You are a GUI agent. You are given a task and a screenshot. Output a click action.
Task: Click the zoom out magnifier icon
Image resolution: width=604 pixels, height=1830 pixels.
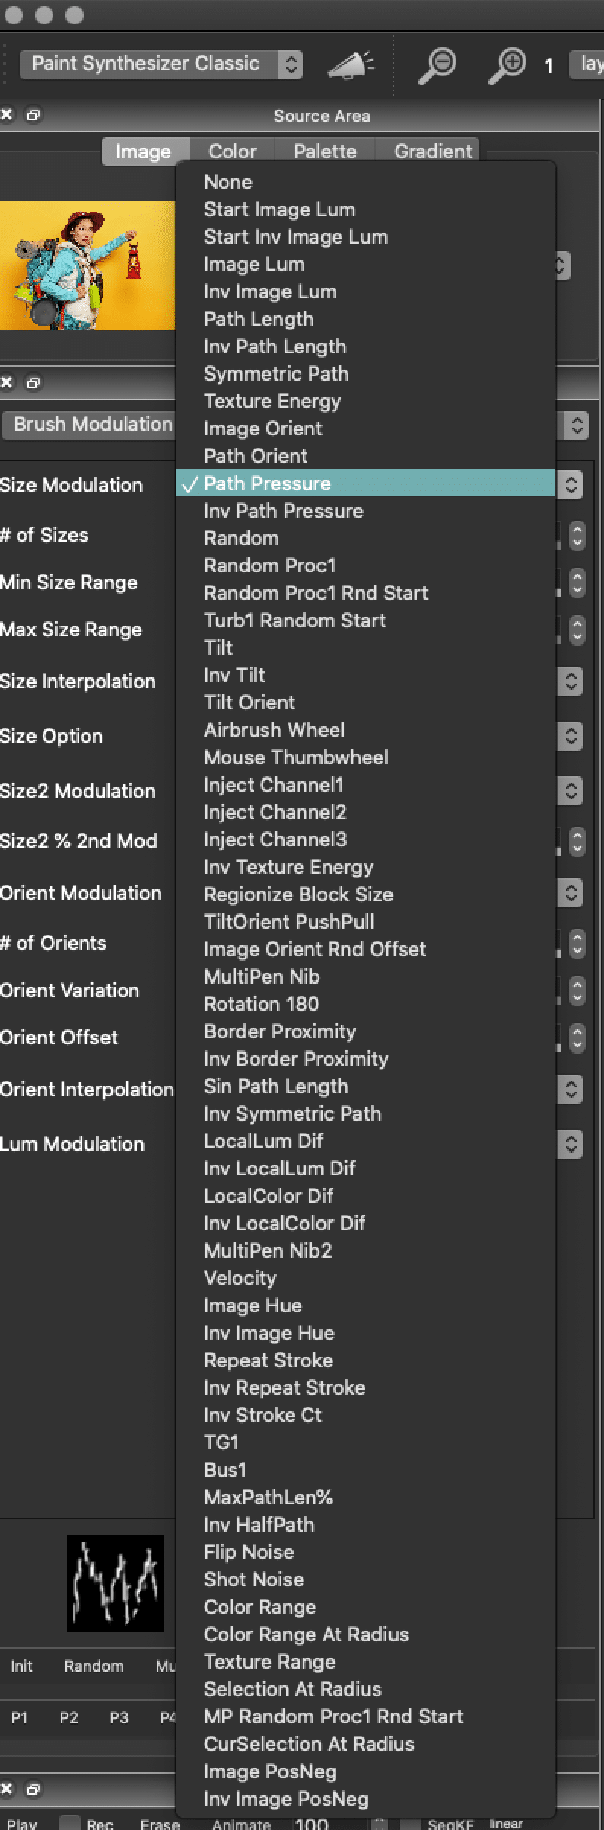click(438, 65)
